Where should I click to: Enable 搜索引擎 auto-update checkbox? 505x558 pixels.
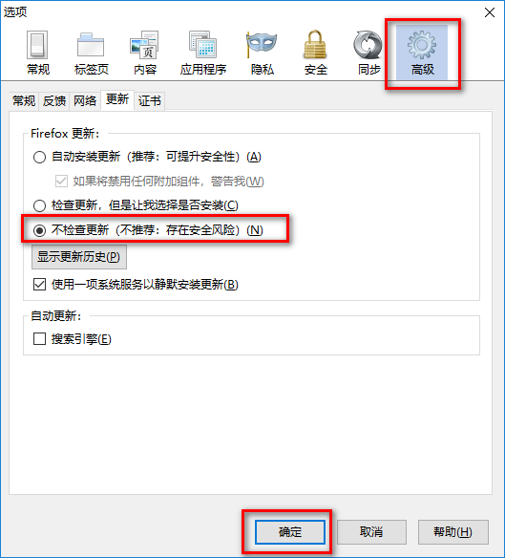[x=39, y=339]
